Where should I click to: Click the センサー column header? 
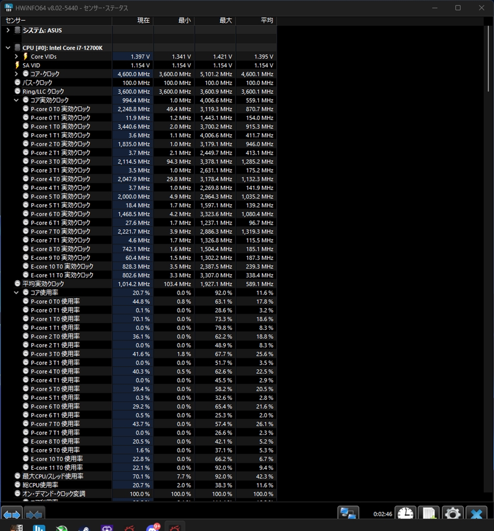(x=56, y=20)
